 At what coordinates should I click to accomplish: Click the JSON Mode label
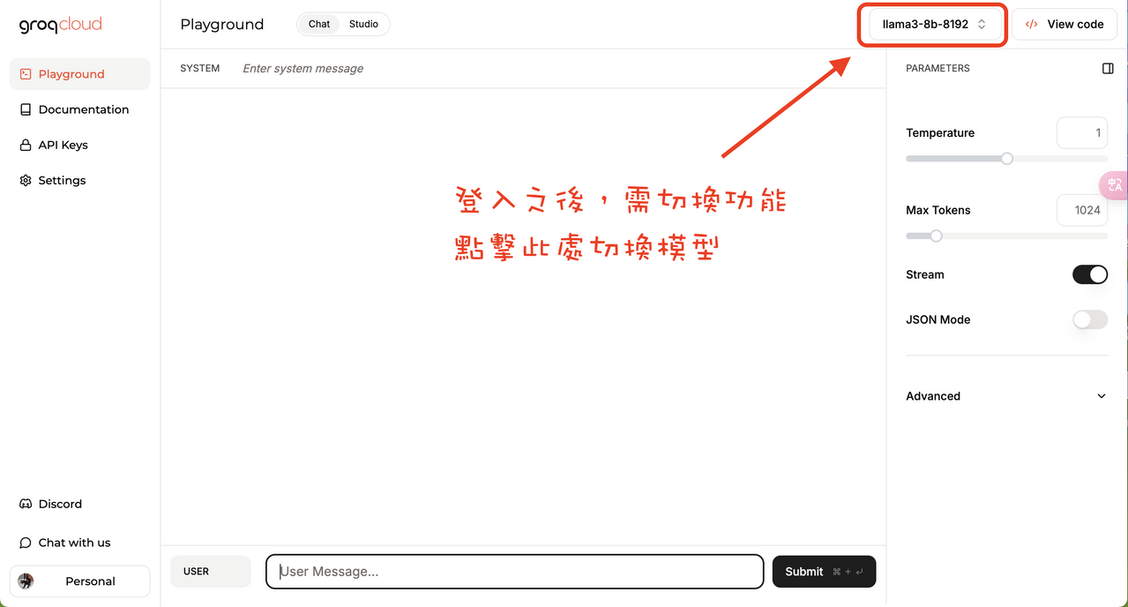(x=938, y=319)
